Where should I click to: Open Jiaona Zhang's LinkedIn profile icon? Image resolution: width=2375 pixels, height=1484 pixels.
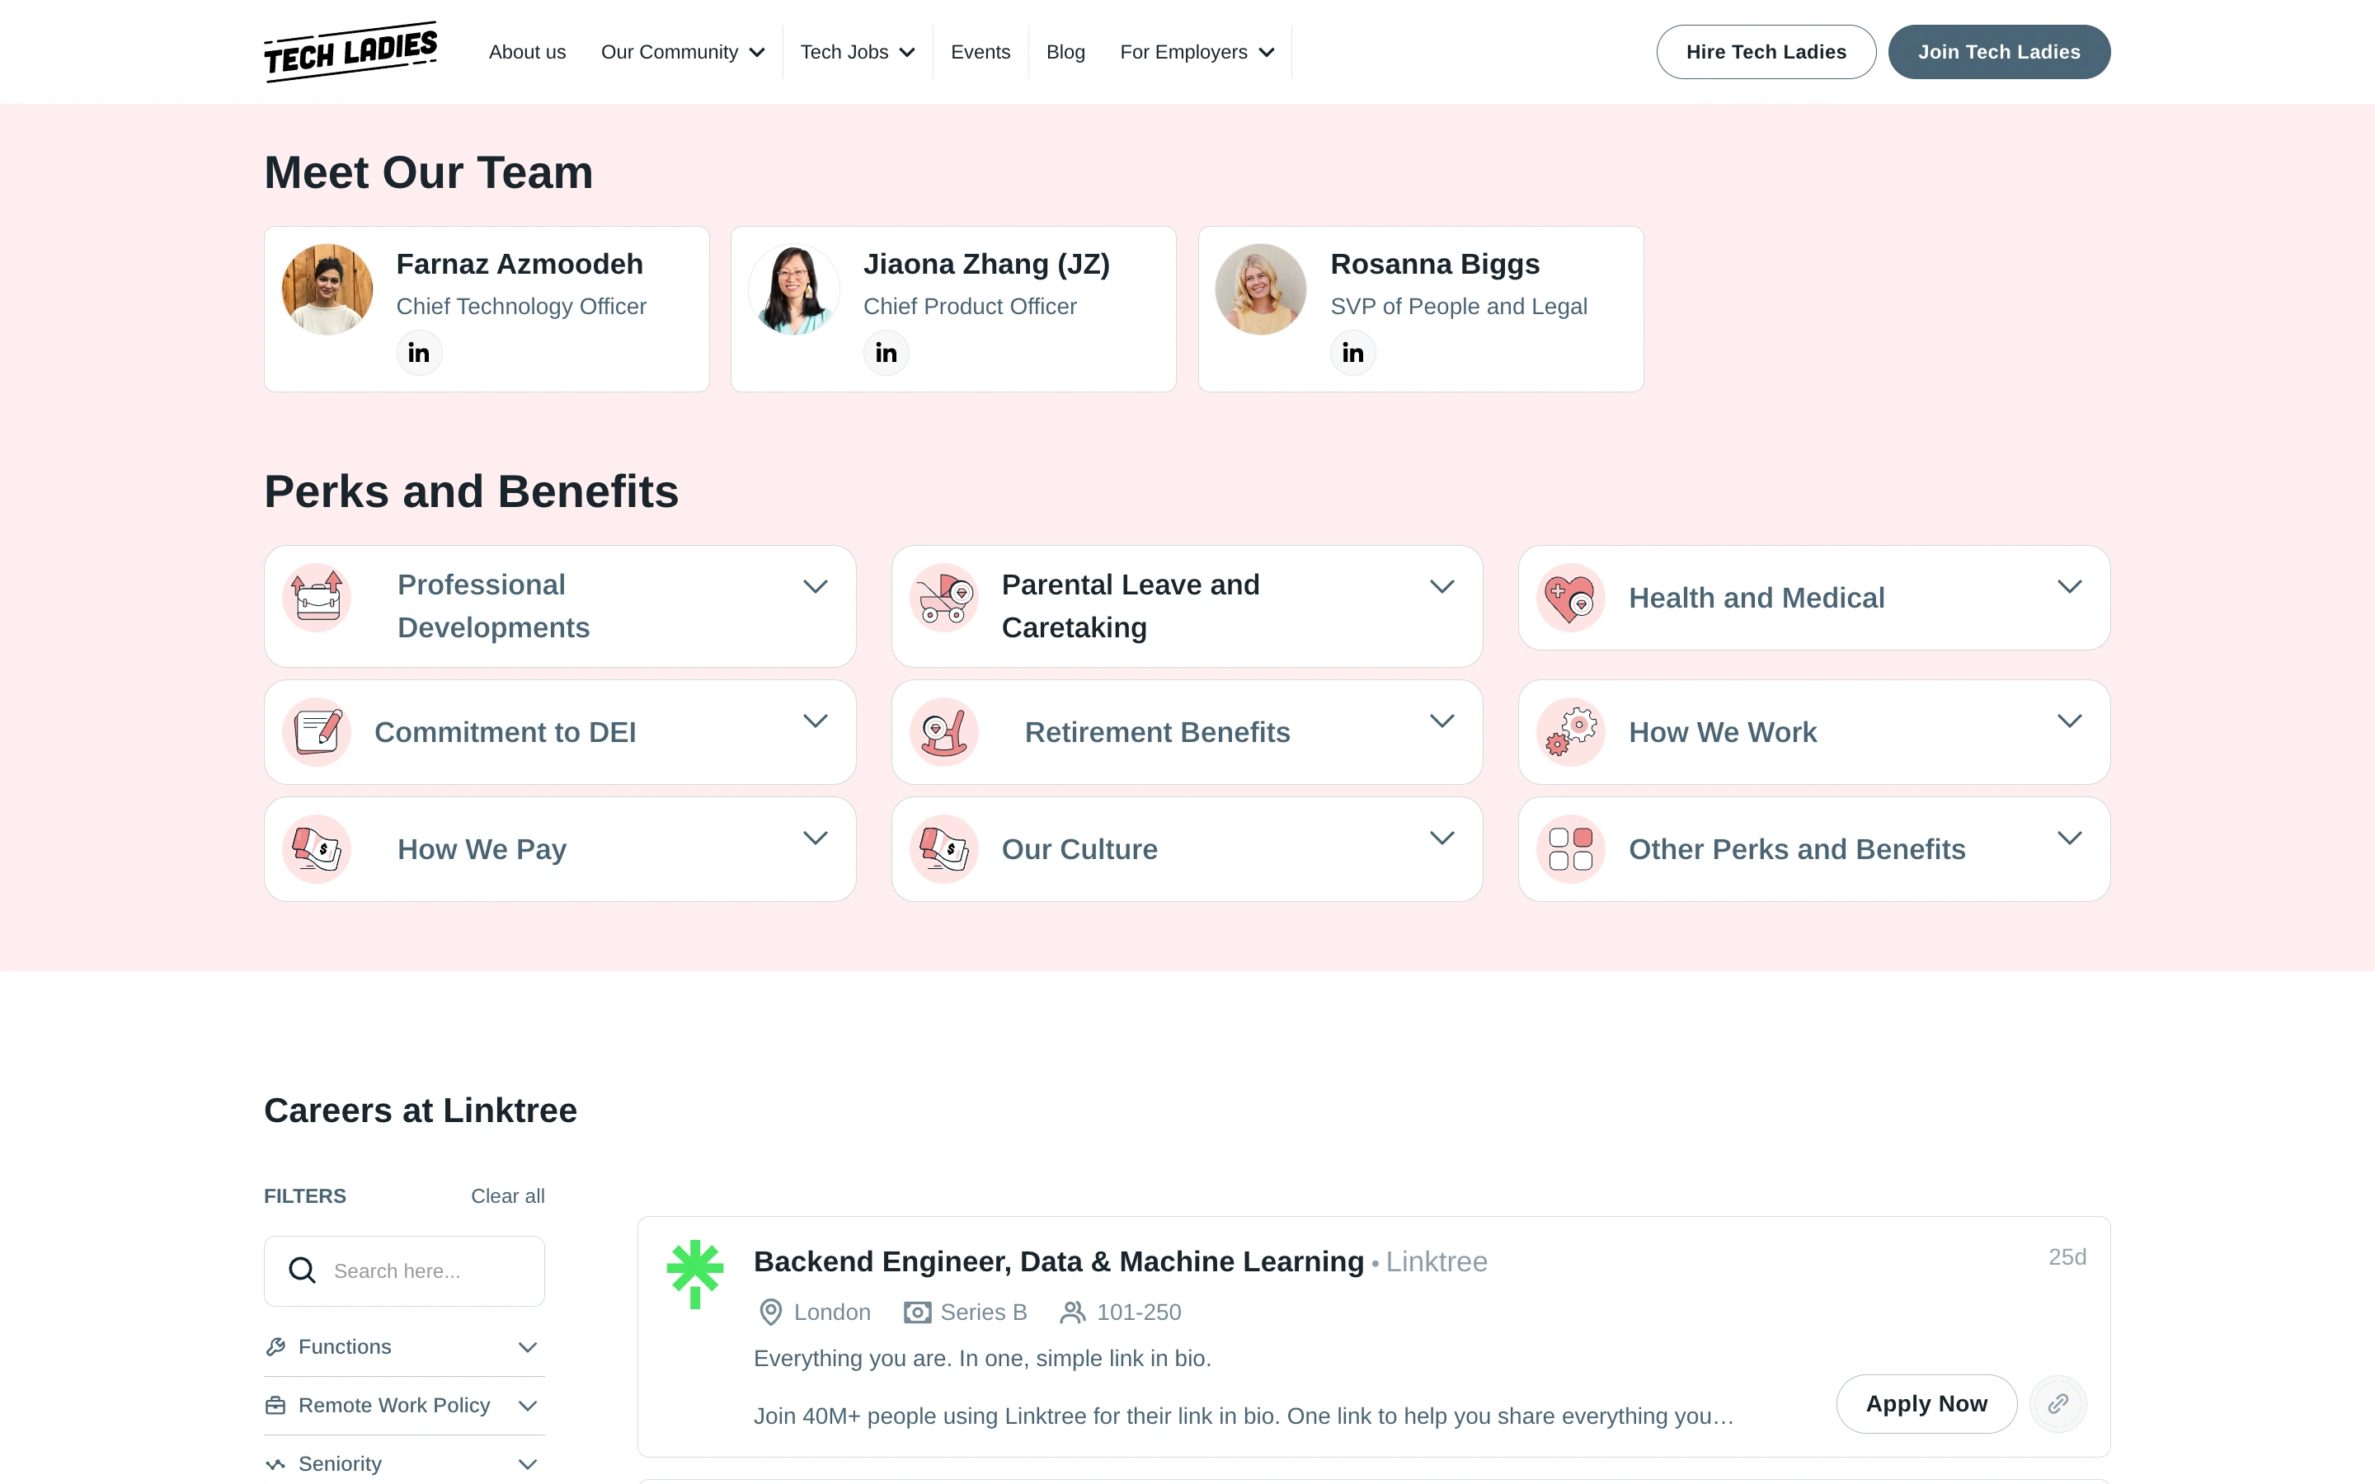(x=885, y=354)
